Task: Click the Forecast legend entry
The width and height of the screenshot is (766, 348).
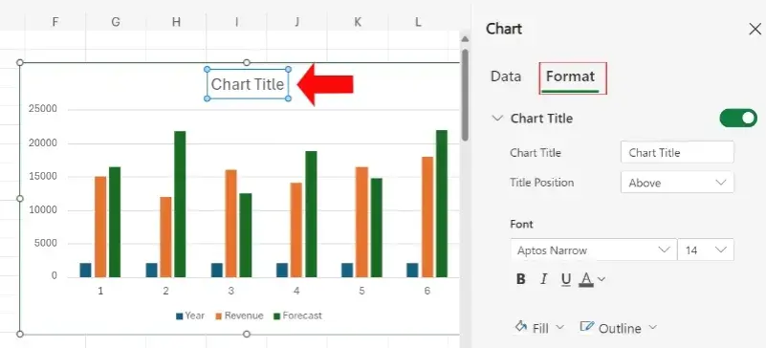Action: [297, 315]
